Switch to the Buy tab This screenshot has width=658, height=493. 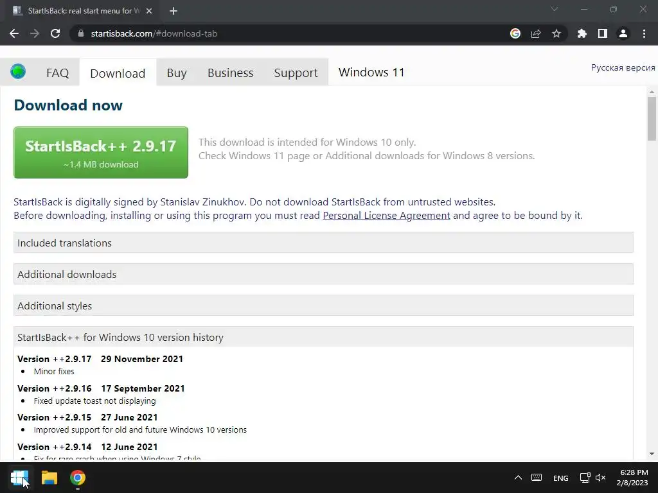(177, 73)
